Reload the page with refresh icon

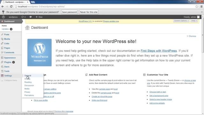(11, 6)
